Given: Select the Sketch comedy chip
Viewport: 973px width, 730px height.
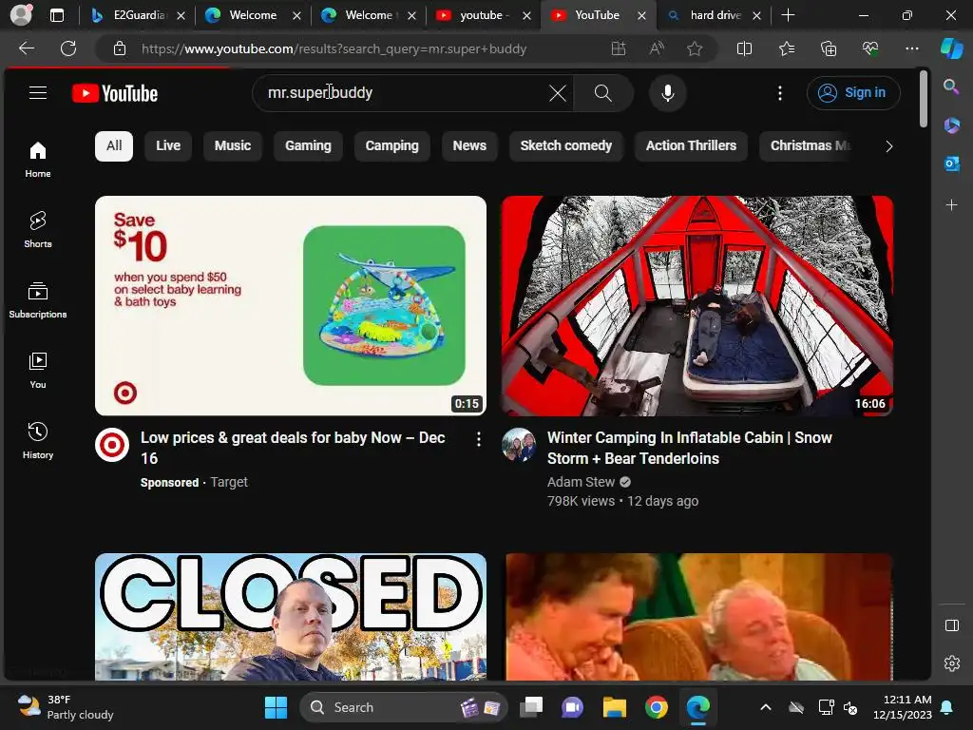Looking at the screenshot, I should [x=566, y=145].
